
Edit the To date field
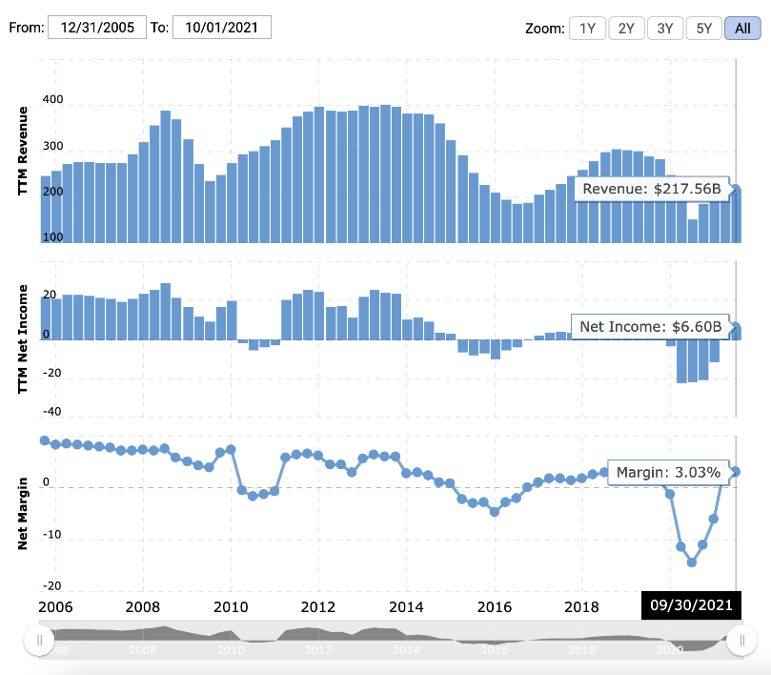point(223,27)
